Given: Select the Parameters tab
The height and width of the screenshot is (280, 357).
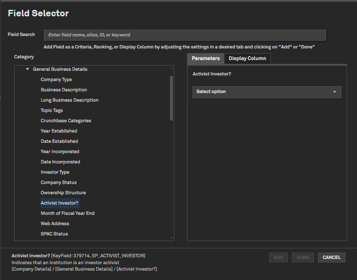Looking at the screenshot, I should (206, 58).
